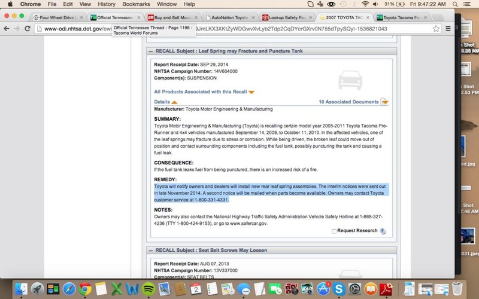Open Skype from the dock
Viewport: 479px width, 299px height.
click(339, 289)
